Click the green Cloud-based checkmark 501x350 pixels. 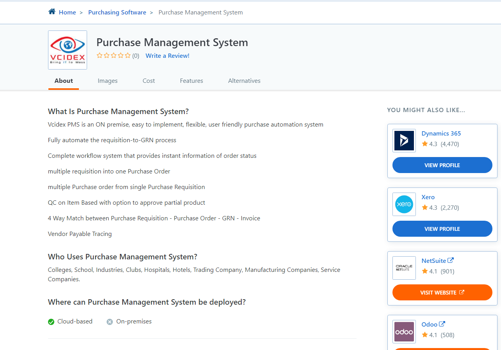(x=51, y=321)
